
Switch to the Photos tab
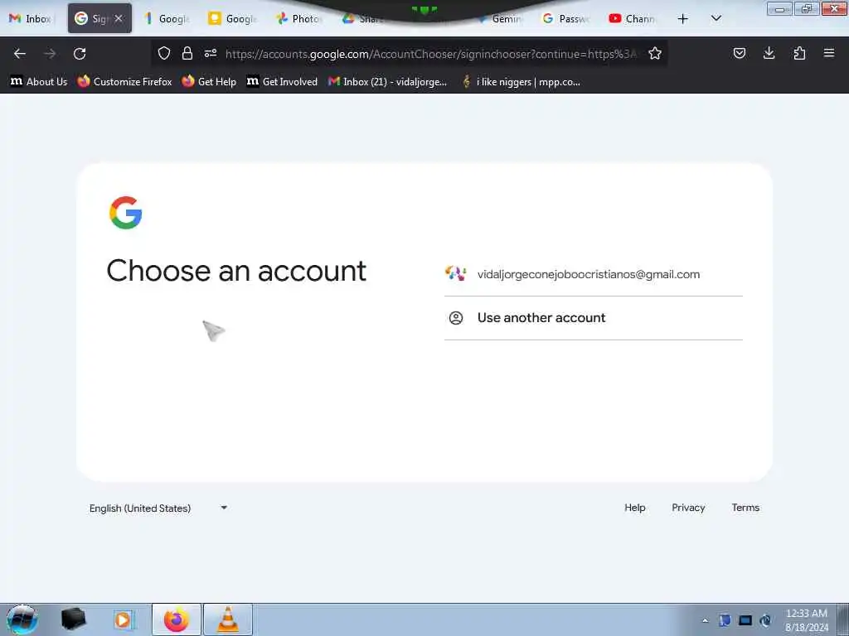(298, 18)
